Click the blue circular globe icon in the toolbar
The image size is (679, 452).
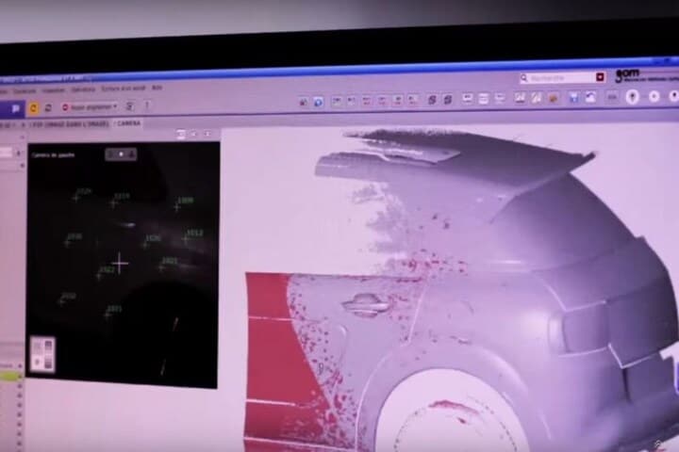tap(319, 102)
